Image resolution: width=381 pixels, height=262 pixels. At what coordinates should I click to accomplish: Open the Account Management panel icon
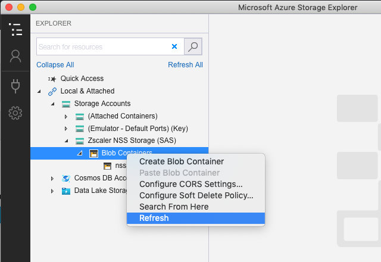click(15, 57)
